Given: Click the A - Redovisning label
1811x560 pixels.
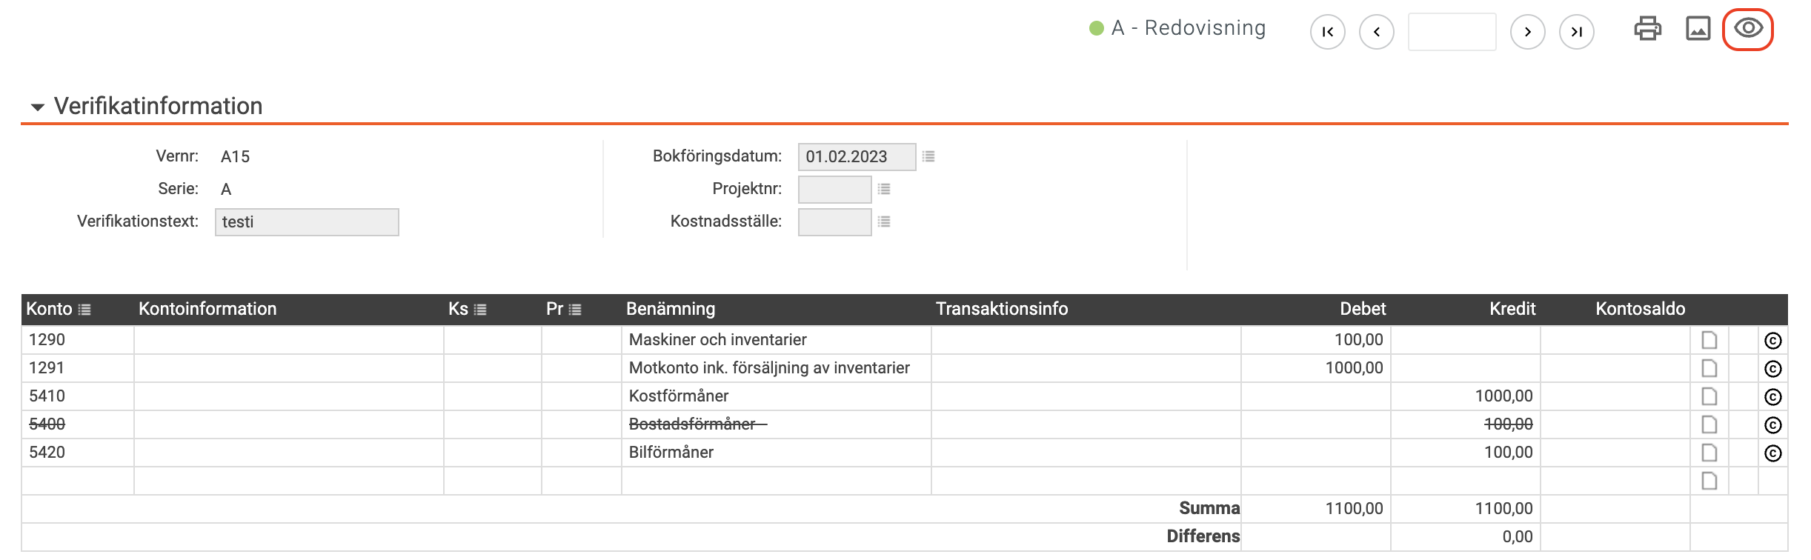Looking at the screenshot, I should tap(1189, 28).
